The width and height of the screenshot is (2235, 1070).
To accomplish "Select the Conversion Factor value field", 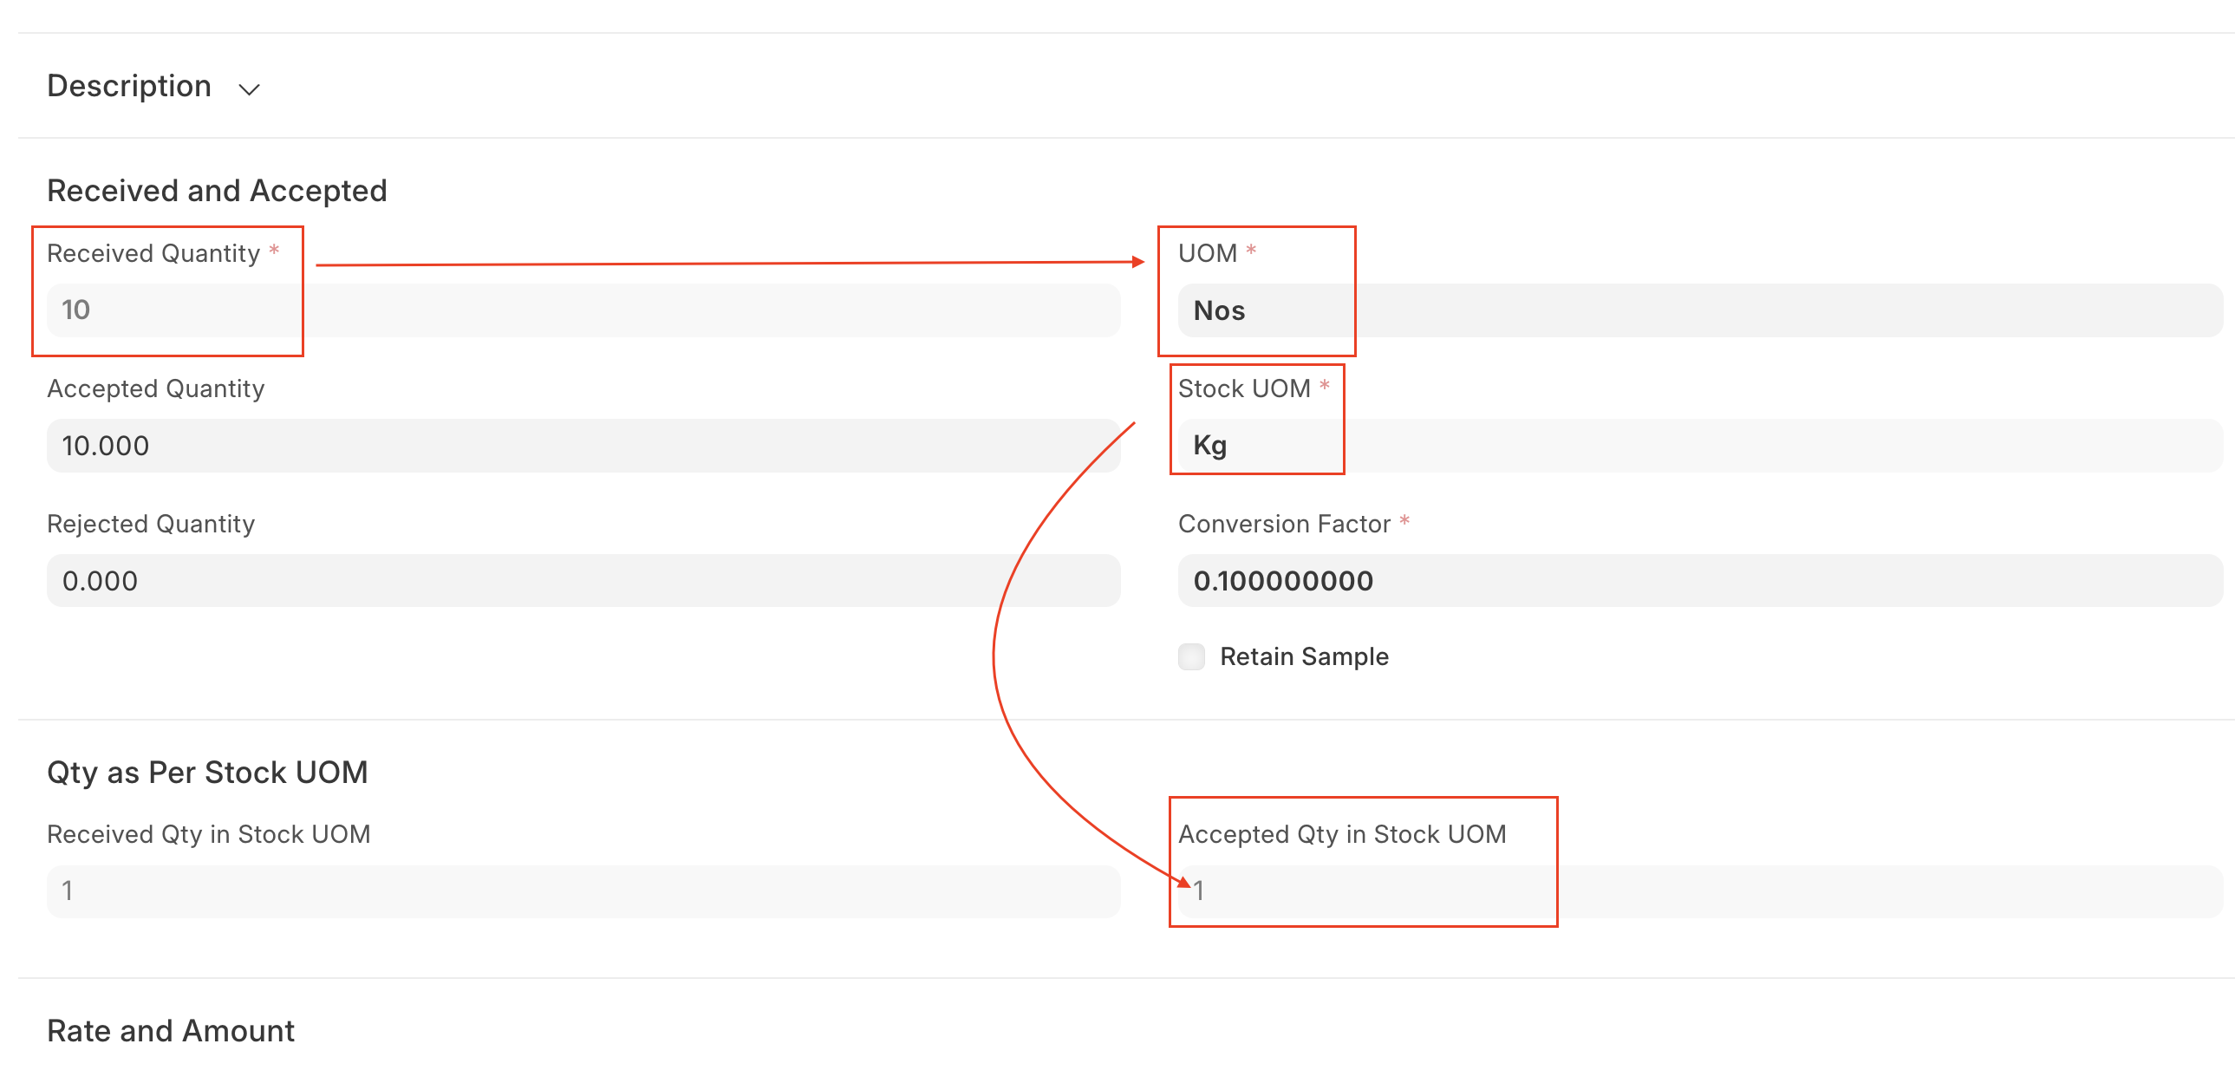I will tap(1699, 581).
